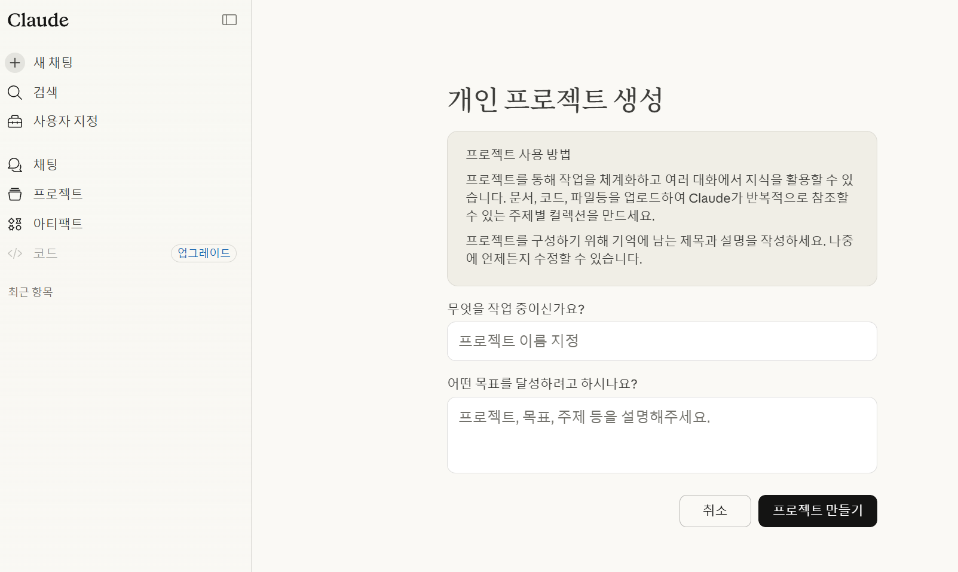Select the box icon next to 프로젝트

pyautogui.click(x=14, y=194)
